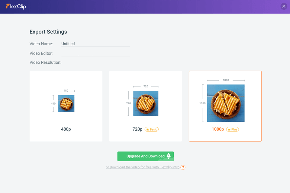Click the 480p label text

(x=66, y=129)
